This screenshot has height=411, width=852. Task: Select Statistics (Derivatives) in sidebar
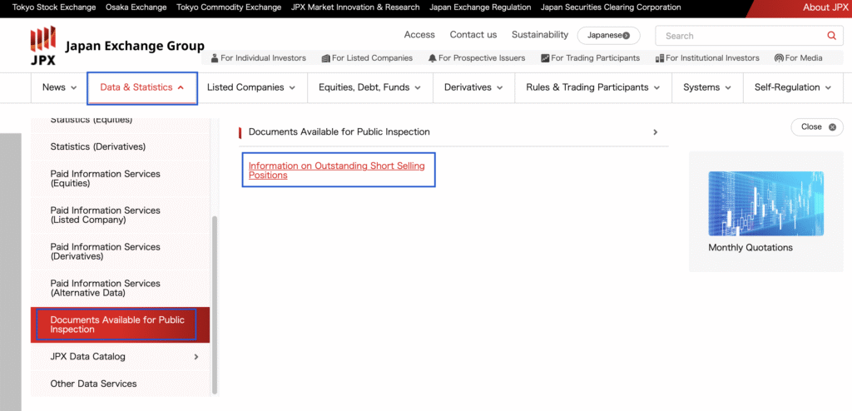pos(97,146)
